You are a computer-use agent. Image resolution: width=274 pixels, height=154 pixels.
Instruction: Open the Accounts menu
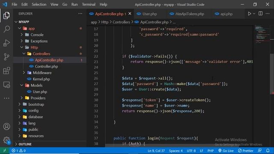click(6, 127)
